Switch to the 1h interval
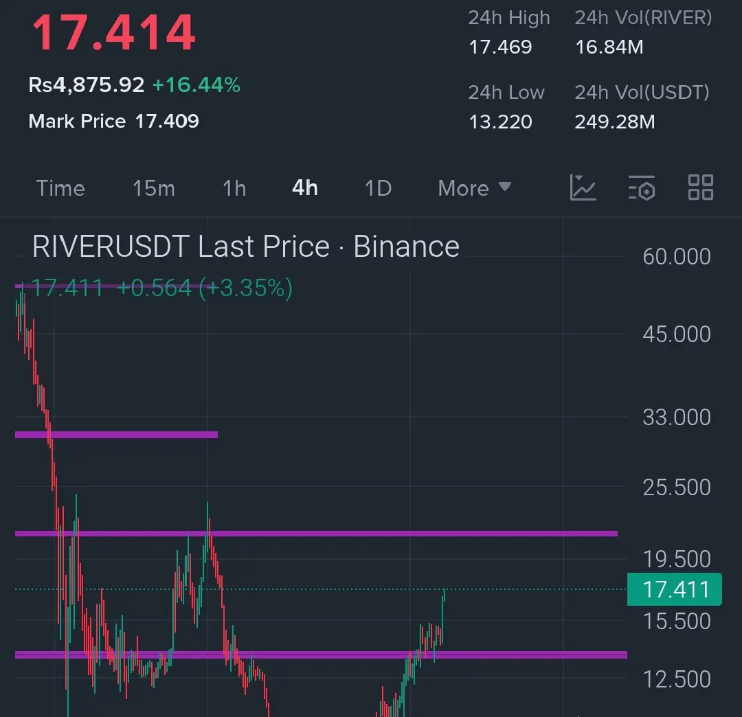 (234, 188)
